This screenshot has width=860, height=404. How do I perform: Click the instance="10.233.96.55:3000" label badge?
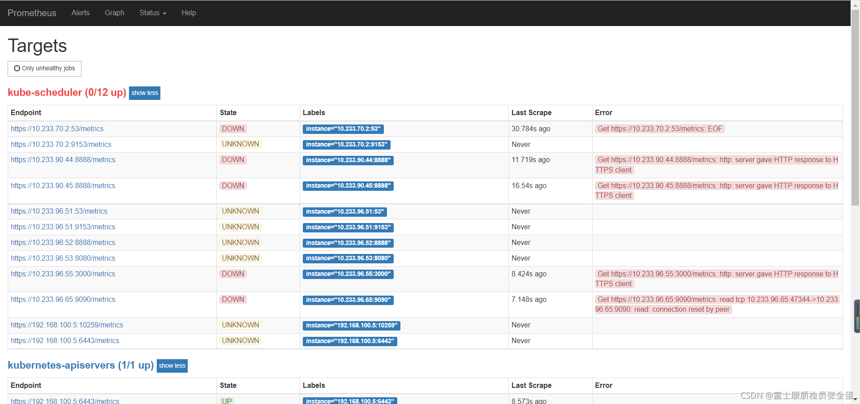[348, 274]
